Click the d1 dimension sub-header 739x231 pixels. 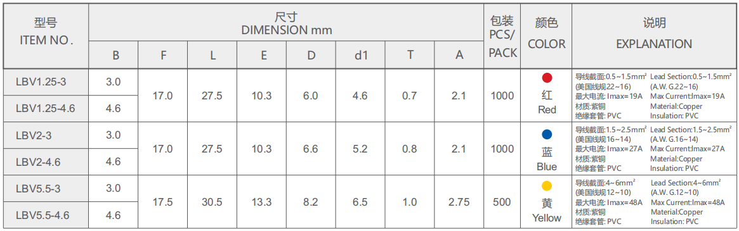coord(360,55)
